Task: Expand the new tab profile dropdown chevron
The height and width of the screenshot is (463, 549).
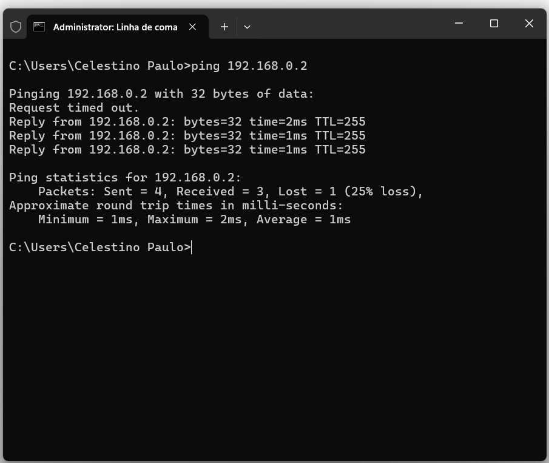Action: tap(247, 27)
